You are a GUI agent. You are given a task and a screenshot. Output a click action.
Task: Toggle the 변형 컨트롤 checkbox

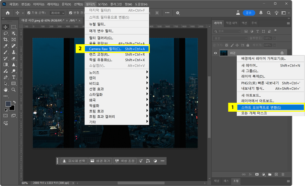pyautogui.click(x=71, y=13)
